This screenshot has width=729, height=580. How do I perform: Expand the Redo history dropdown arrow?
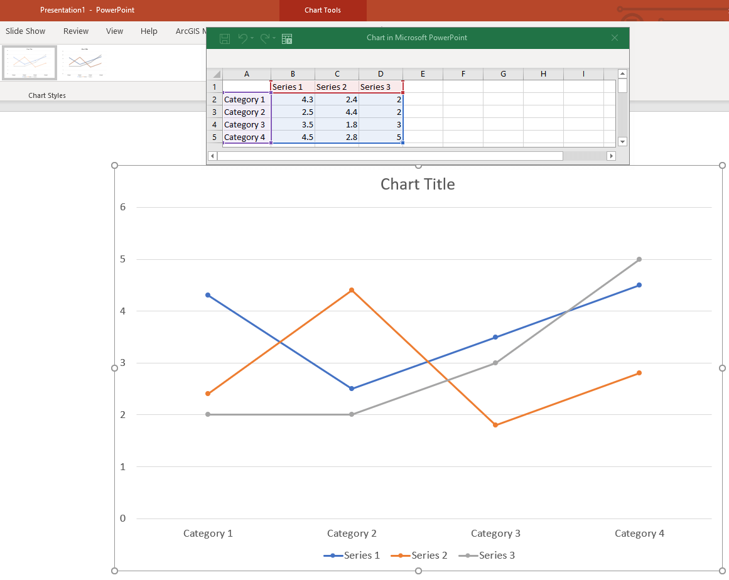coord(274,38)
